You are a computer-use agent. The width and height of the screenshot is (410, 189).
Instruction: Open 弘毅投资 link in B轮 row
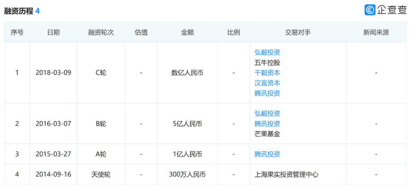pyautogui.click(x=267, y=113)
